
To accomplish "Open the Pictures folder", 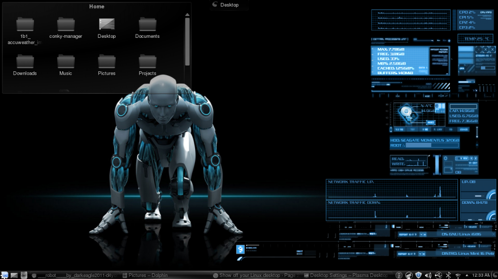I will (107, 65).
